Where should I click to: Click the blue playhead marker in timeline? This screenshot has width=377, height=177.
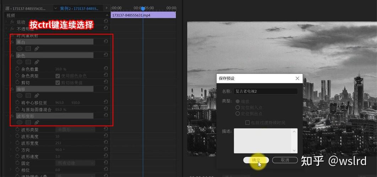pyautogui.click(x=143, y=8)
